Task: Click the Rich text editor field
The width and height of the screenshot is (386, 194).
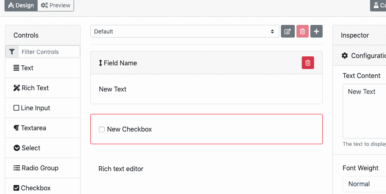Action: pos(121,169)
